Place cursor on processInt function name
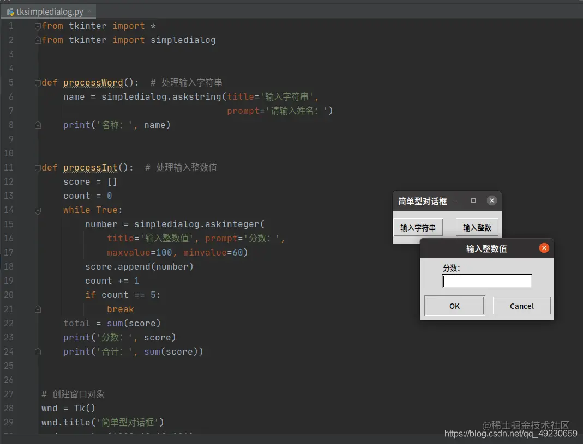This screenshot has width=583, height=444. tap(91, 168)
